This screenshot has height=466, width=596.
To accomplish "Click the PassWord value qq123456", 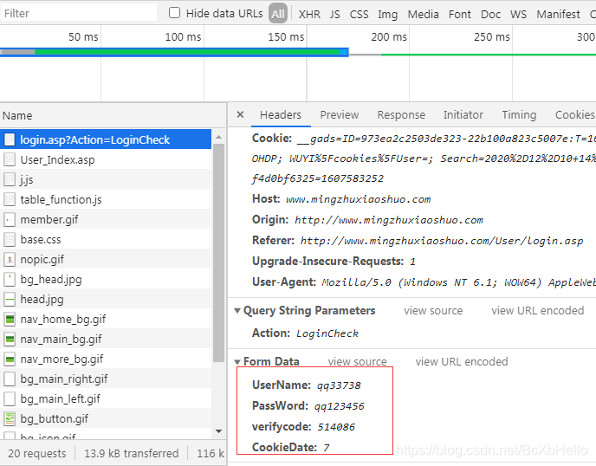I will click(339, 406).
